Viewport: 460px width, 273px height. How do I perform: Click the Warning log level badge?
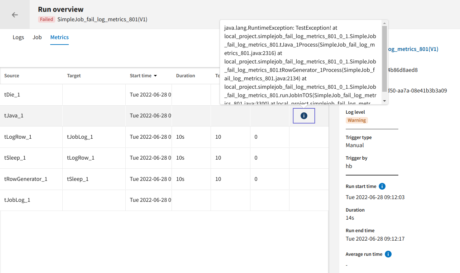357,120
